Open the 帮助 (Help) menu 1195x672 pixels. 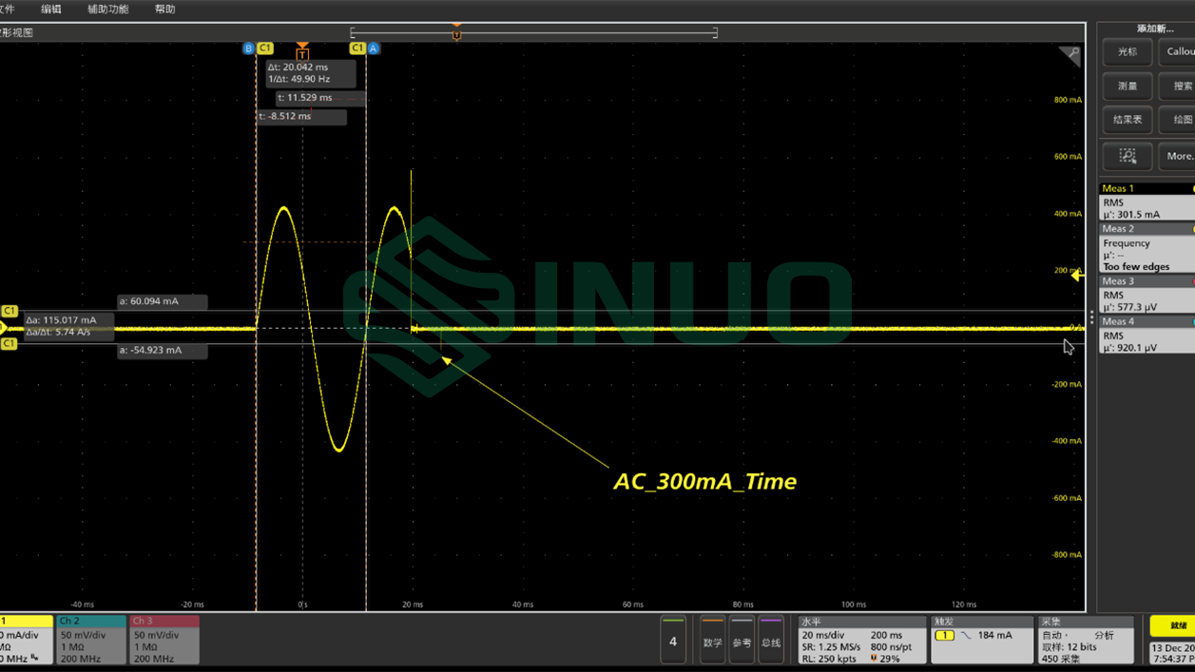[x=164, y=10]
